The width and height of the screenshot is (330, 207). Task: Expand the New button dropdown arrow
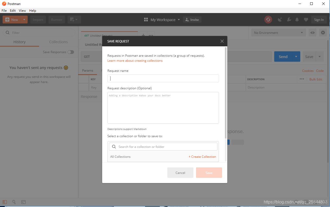coord(24,20)
